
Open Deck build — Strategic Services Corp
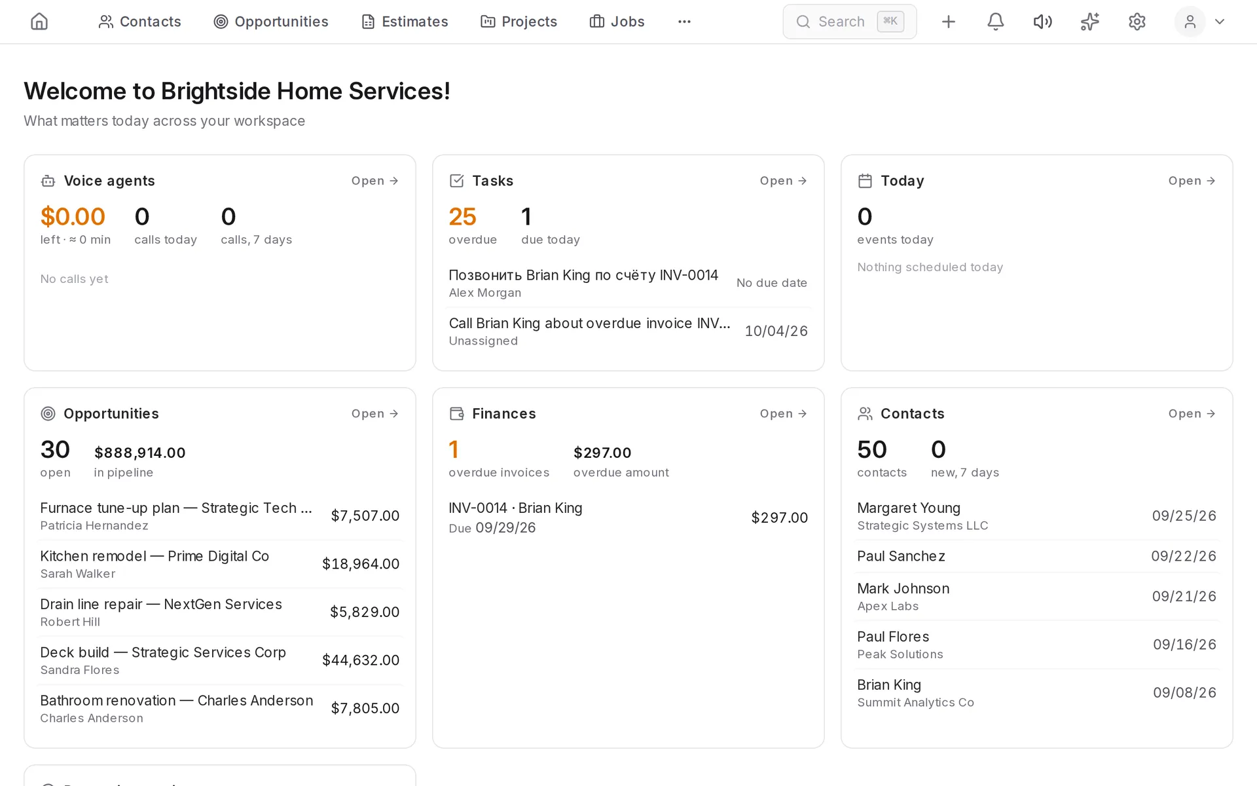pos(220,660)
